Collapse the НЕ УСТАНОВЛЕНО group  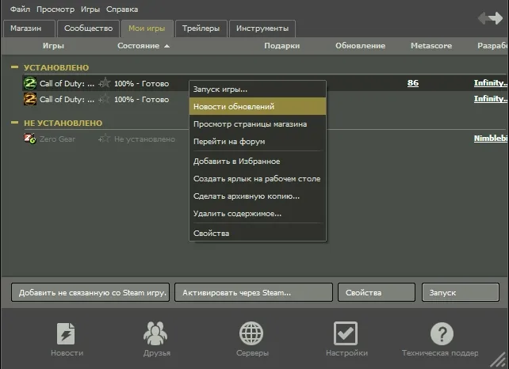pyautogui.click(x=15, y=124)
